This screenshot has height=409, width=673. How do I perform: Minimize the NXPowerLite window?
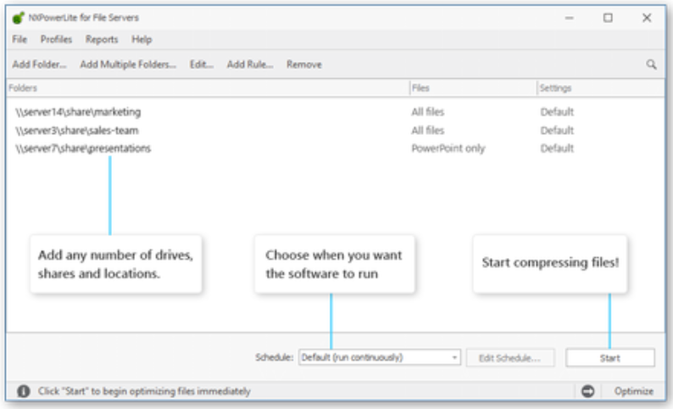point(569,18)
